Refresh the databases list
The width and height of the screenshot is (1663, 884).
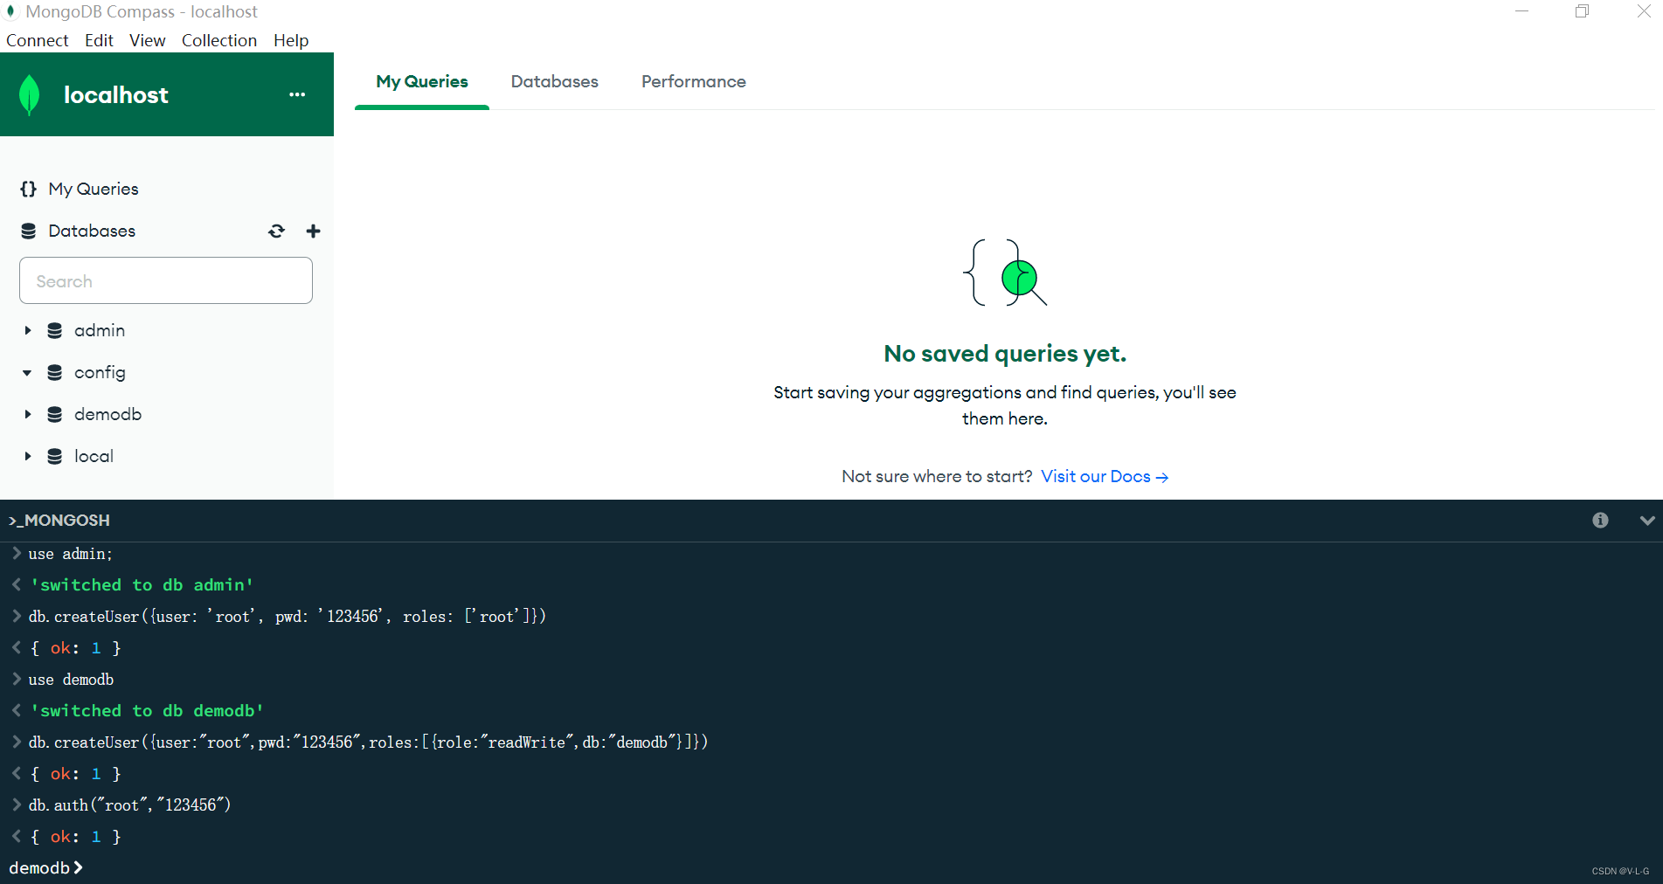pyautogui.click(x=276, y=231)
